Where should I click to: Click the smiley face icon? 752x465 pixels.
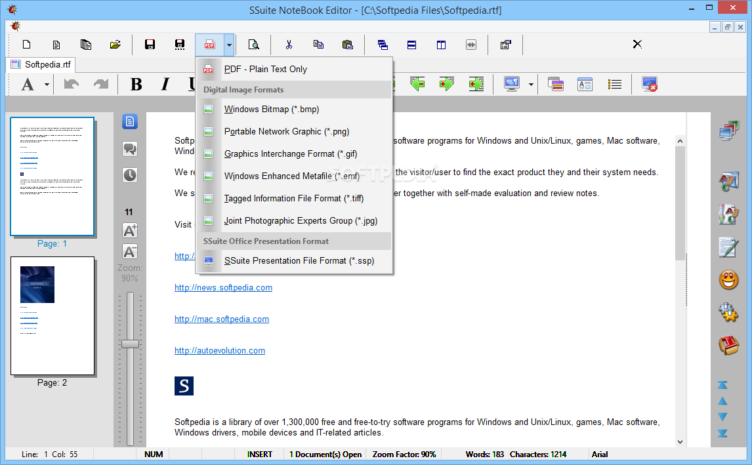click(728, 280)
